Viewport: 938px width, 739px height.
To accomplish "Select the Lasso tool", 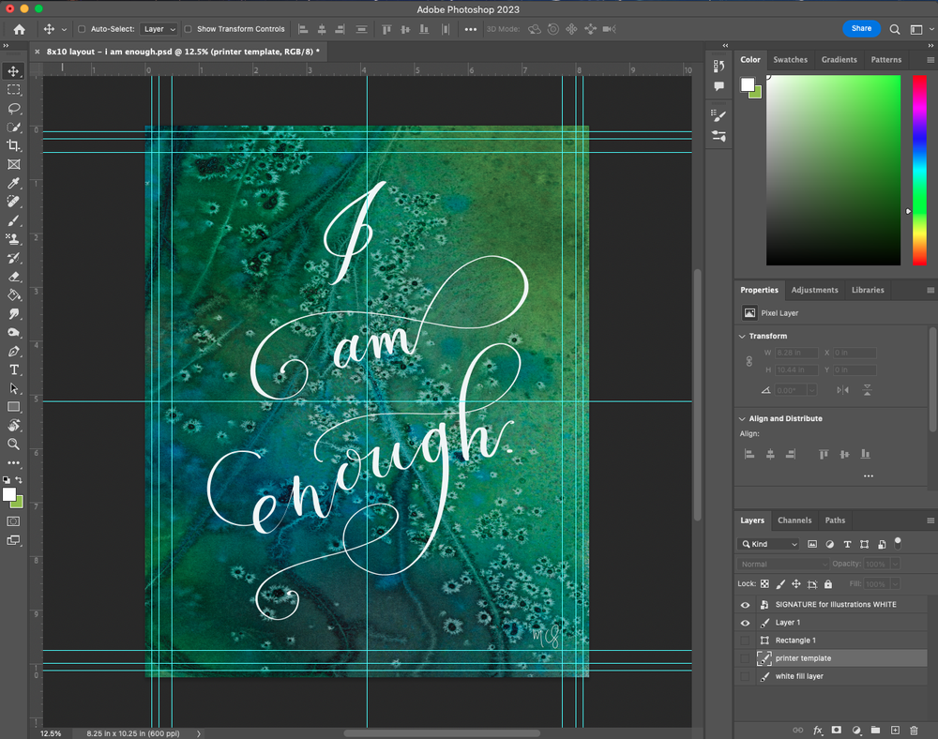I will [13, 108].
